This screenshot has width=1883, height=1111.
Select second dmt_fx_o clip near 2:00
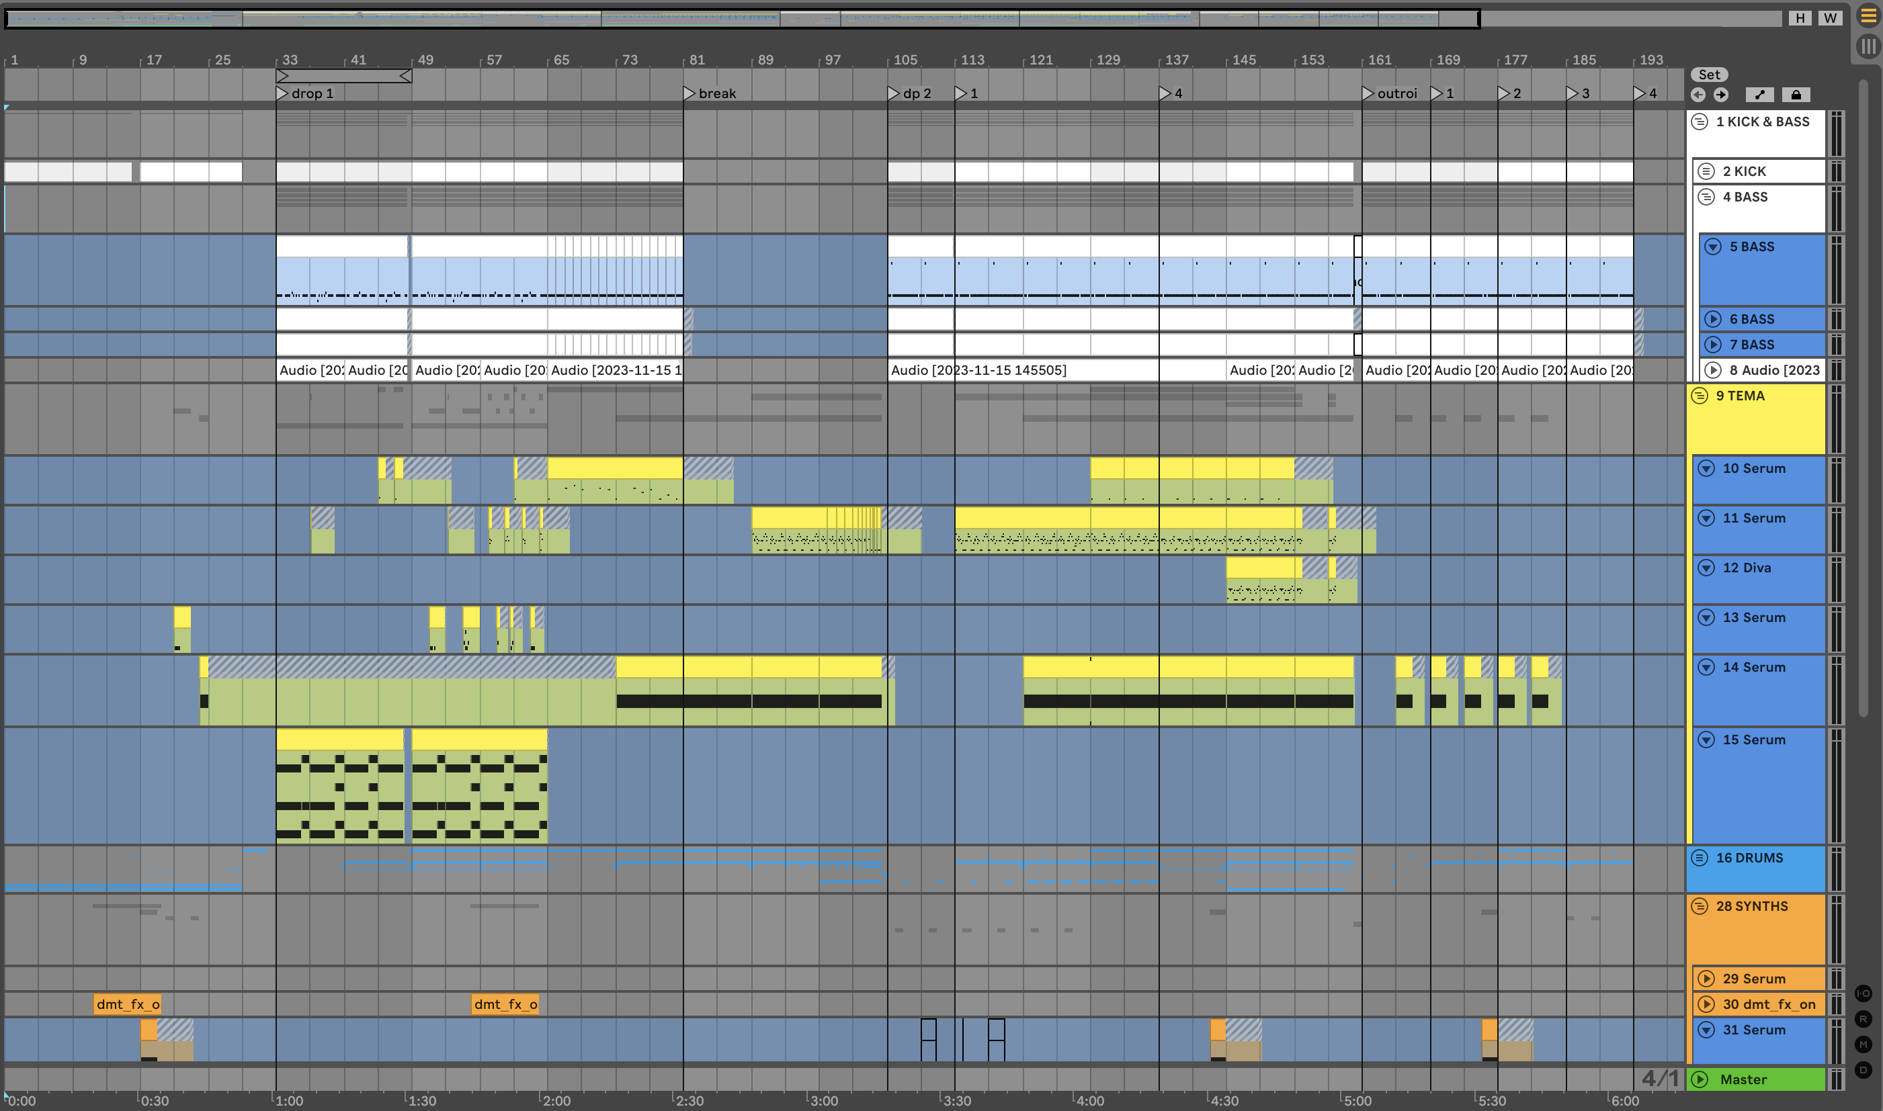pyautogui.click(x=505, y=1004)
